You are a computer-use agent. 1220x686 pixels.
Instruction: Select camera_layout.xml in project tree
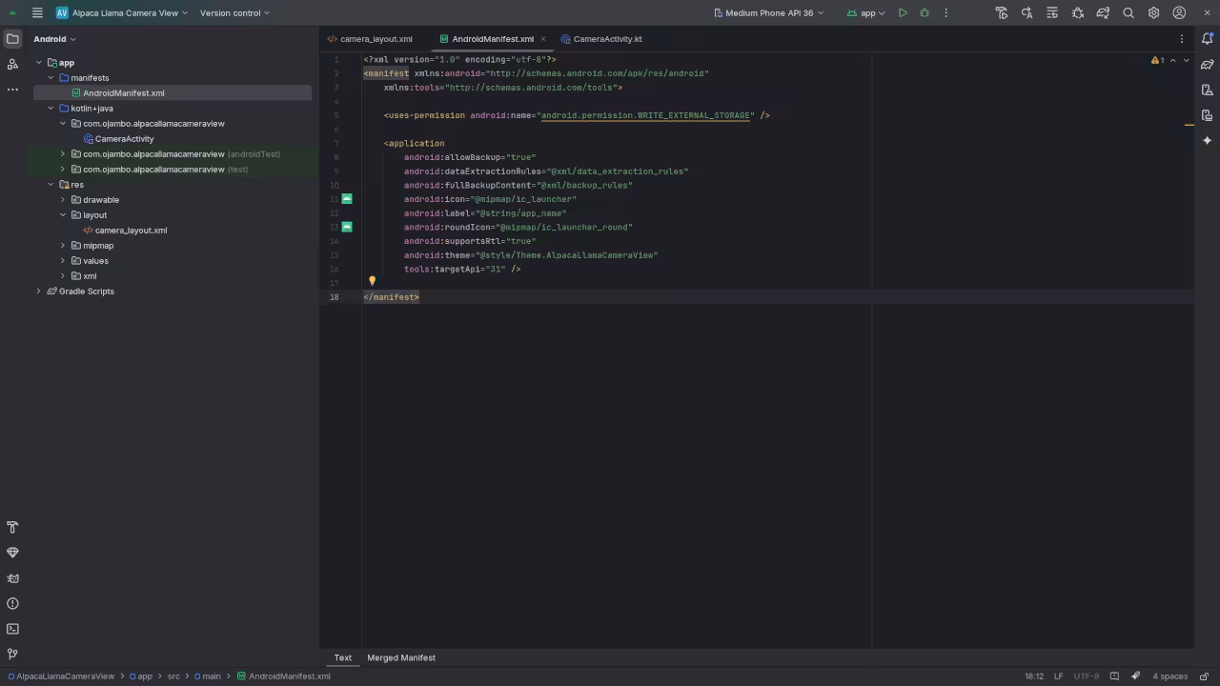(131, 231)
